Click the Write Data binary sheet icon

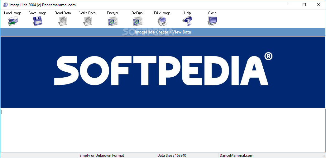pos(88,21)
